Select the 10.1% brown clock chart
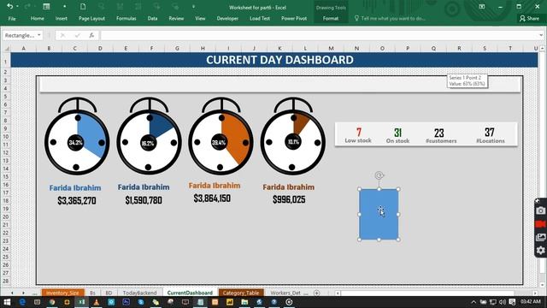Image resolution: width=547 pixels, height=308 pixels. tap(293, 136)
